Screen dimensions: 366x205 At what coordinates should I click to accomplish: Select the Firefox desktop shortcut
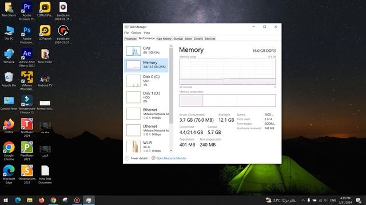9,126
